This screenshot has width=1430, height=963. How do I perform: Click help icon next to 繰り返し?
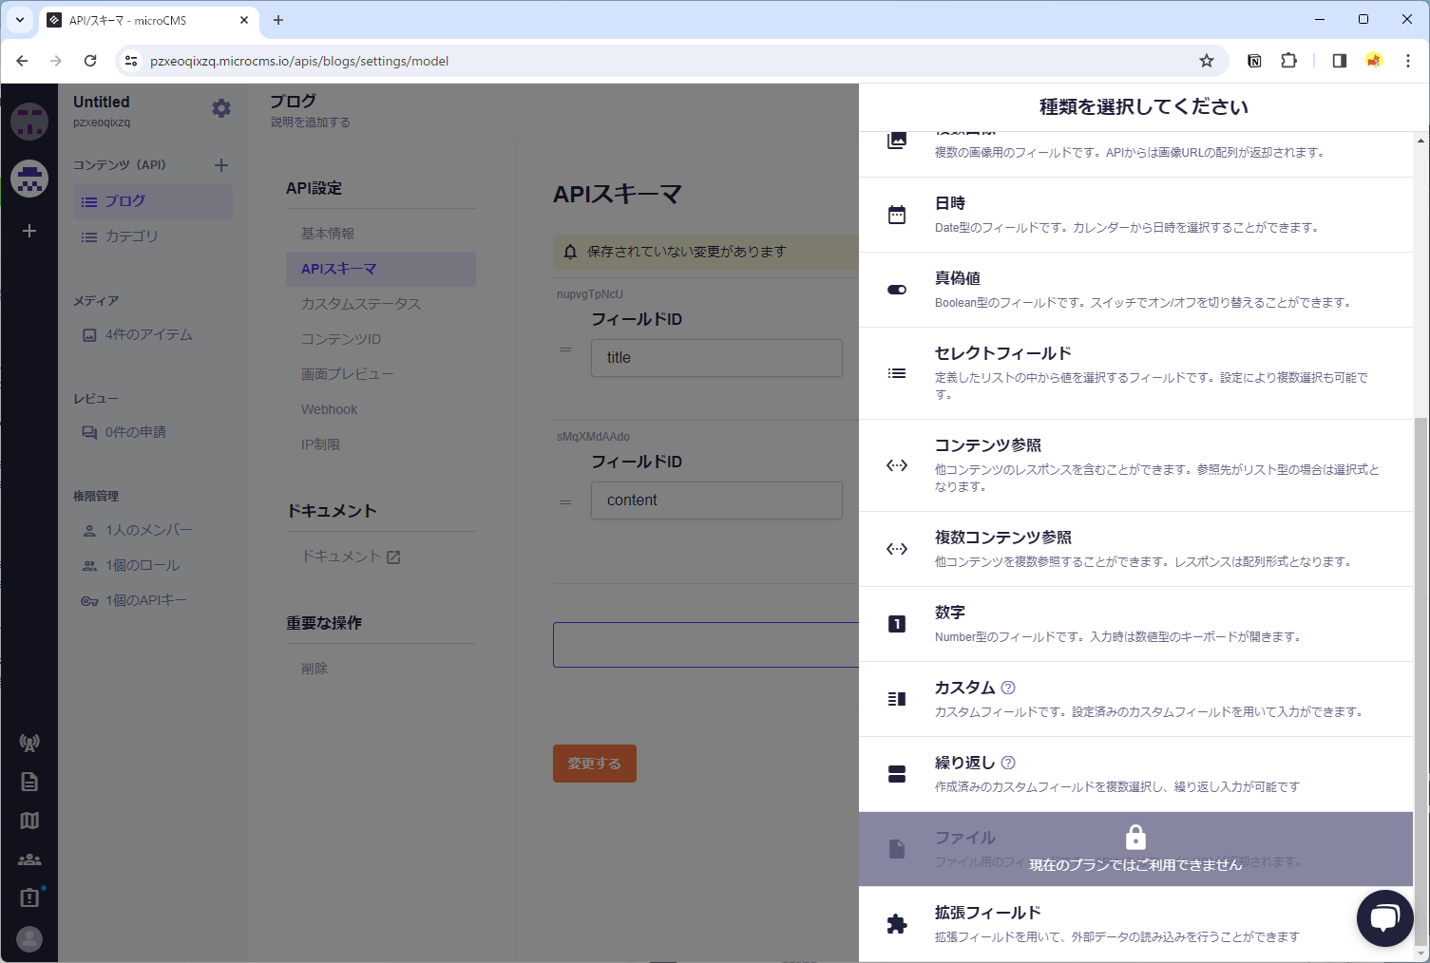point(1008,763)
